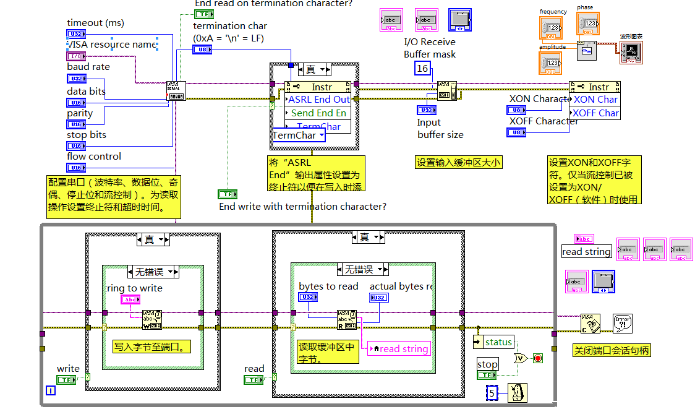Select the Or gate near stop

(x=522, y=359)
